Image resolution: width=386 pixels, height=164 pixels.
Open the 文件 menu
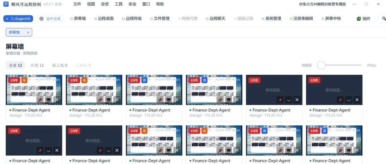(77, 4)
